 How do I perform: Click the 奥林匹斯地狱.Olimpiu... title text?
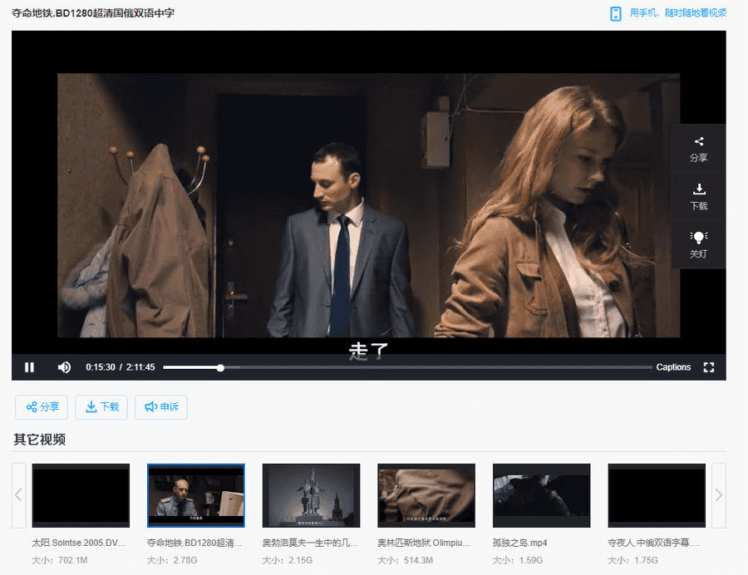424,543
